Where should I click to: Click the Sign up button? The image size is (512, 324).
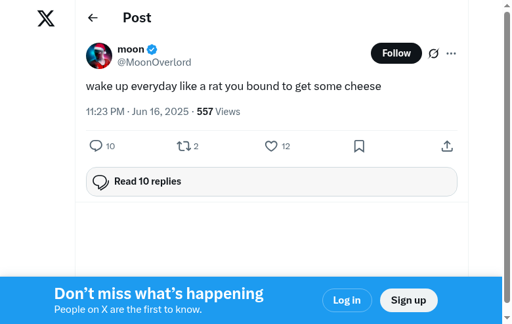pyautogui.click(x=408, y=300)
